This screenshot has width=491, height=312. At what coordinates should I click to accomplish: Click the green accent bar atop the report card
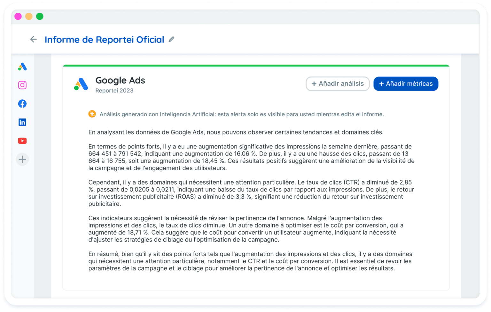point(256,66)
